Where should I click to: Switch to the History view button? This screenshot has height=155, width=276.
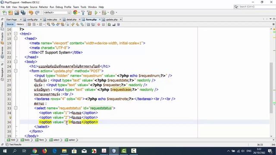coord(20,24)
